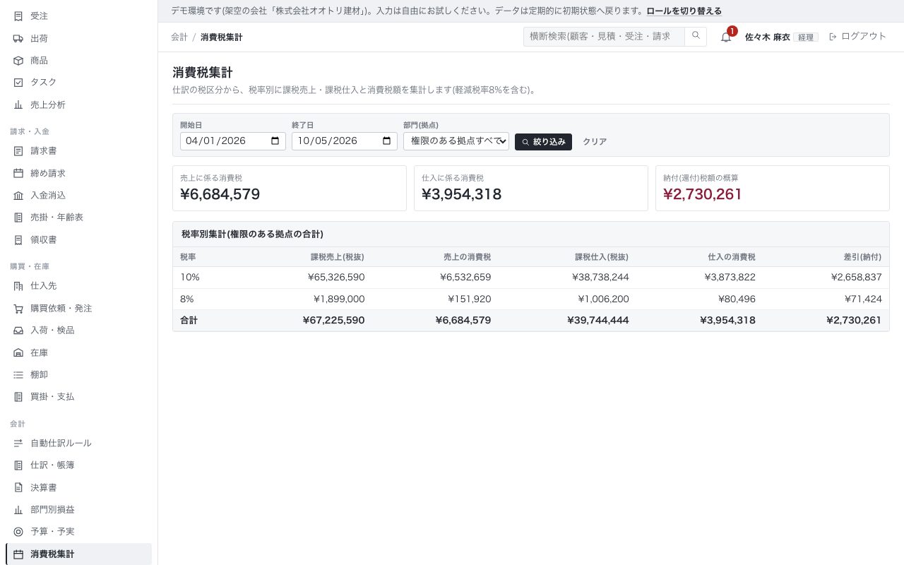Click the ログアウト button
904x565 pixels.
coord(857,37)
